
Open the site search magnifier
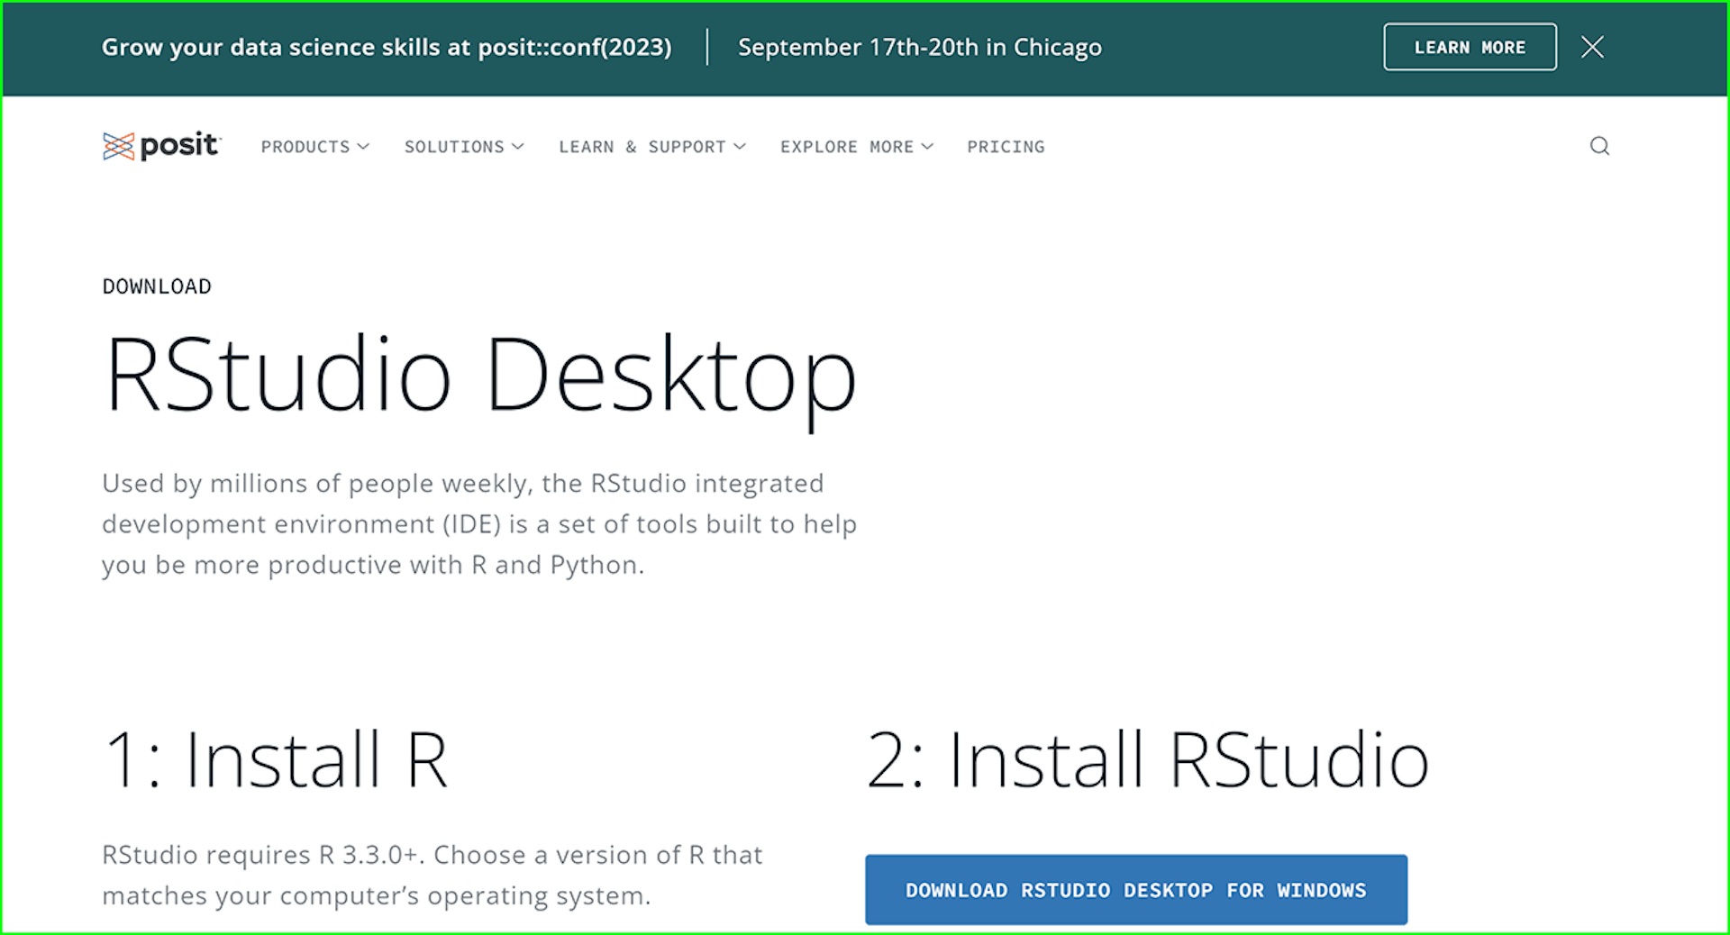(1599, 145)
